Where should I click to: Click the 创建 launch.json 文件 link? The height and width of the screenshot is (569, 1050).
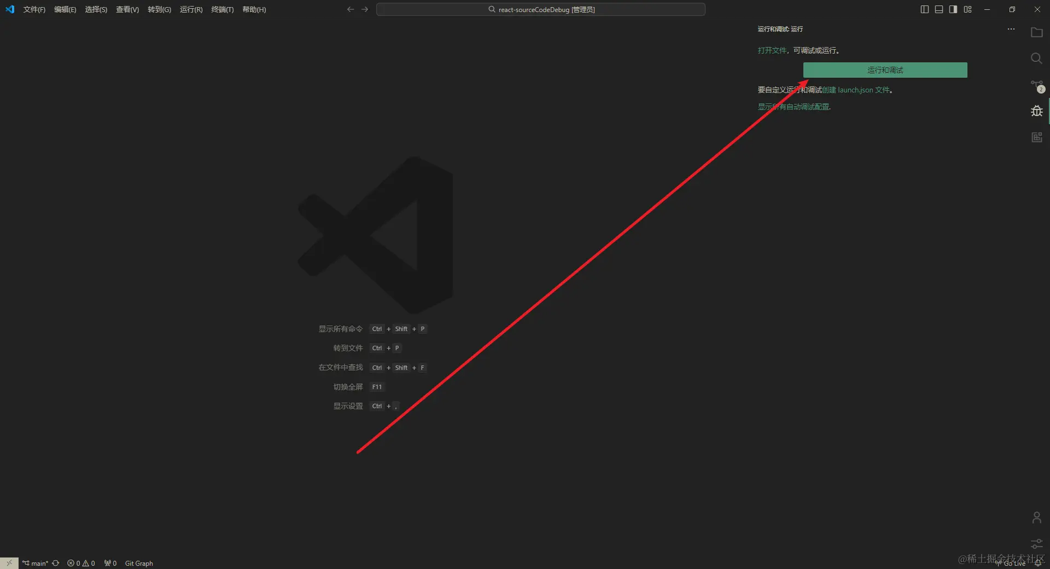(x=855, y=90)
